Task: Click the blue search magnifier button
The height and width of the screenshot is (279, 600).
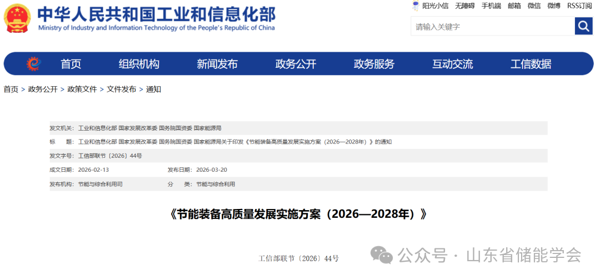Action: (x=583, y=26)
